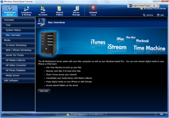Click the More Info button
This screenshot has height=118, width=169.
44,91
